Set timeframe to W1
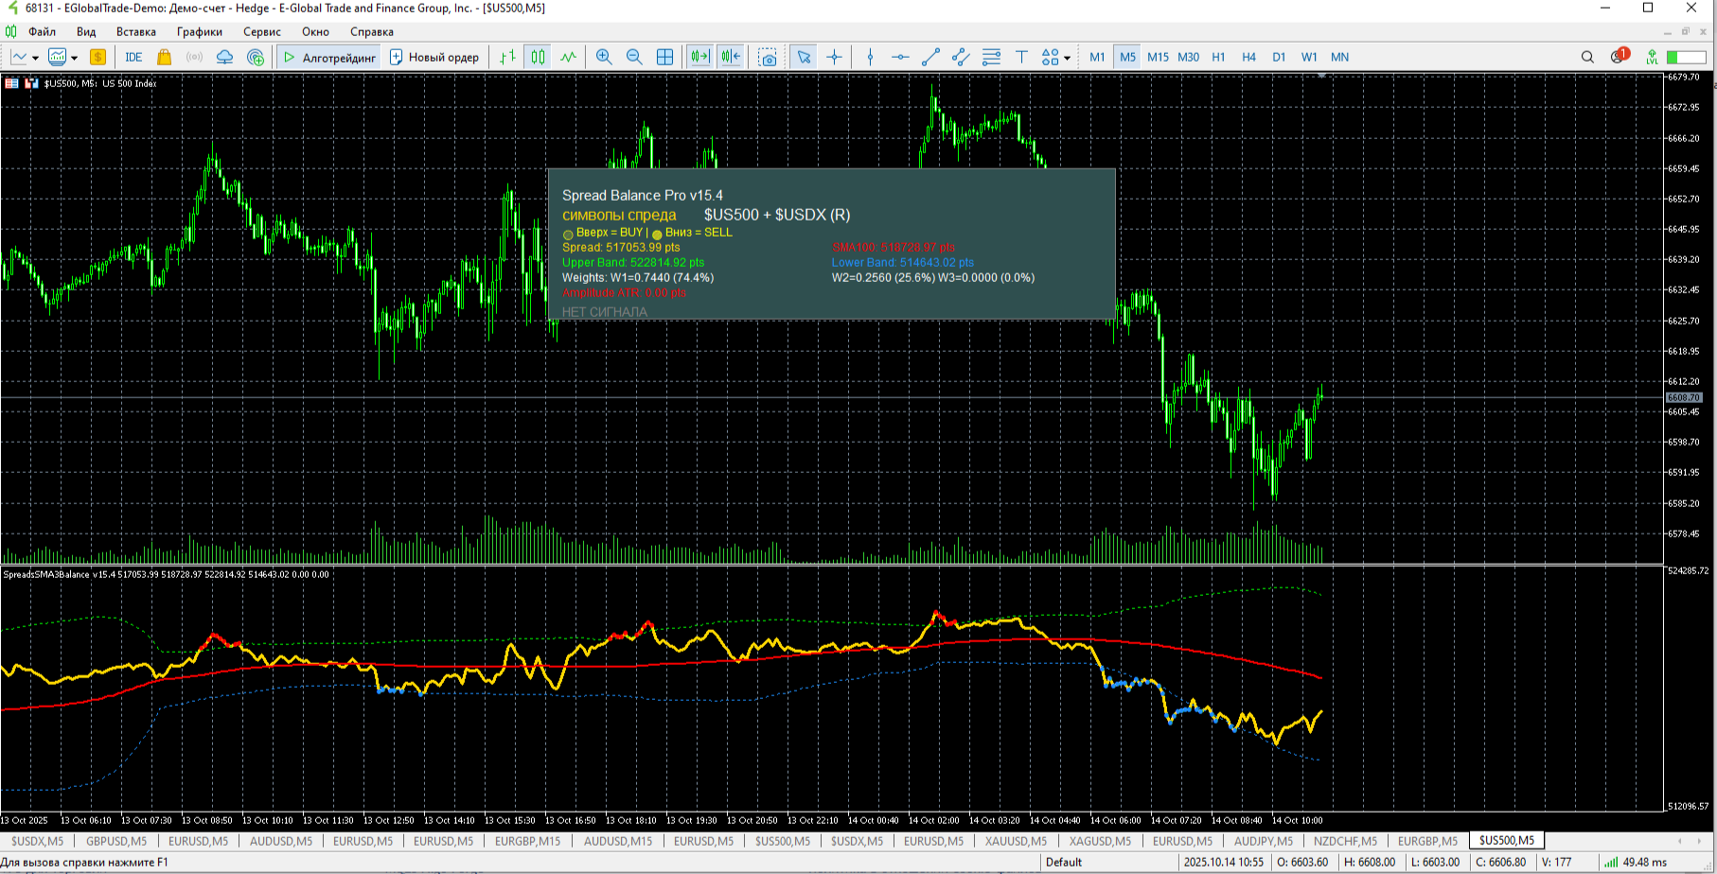The image size is (1717, 874). [x=1309, y=57]
